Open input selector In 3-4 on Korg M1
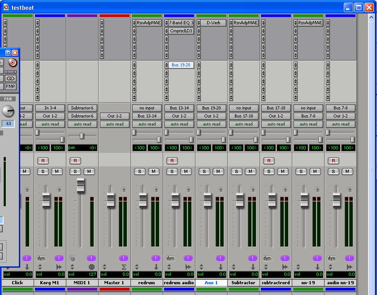Screen dimensions: 377x295 pos(50,108)
